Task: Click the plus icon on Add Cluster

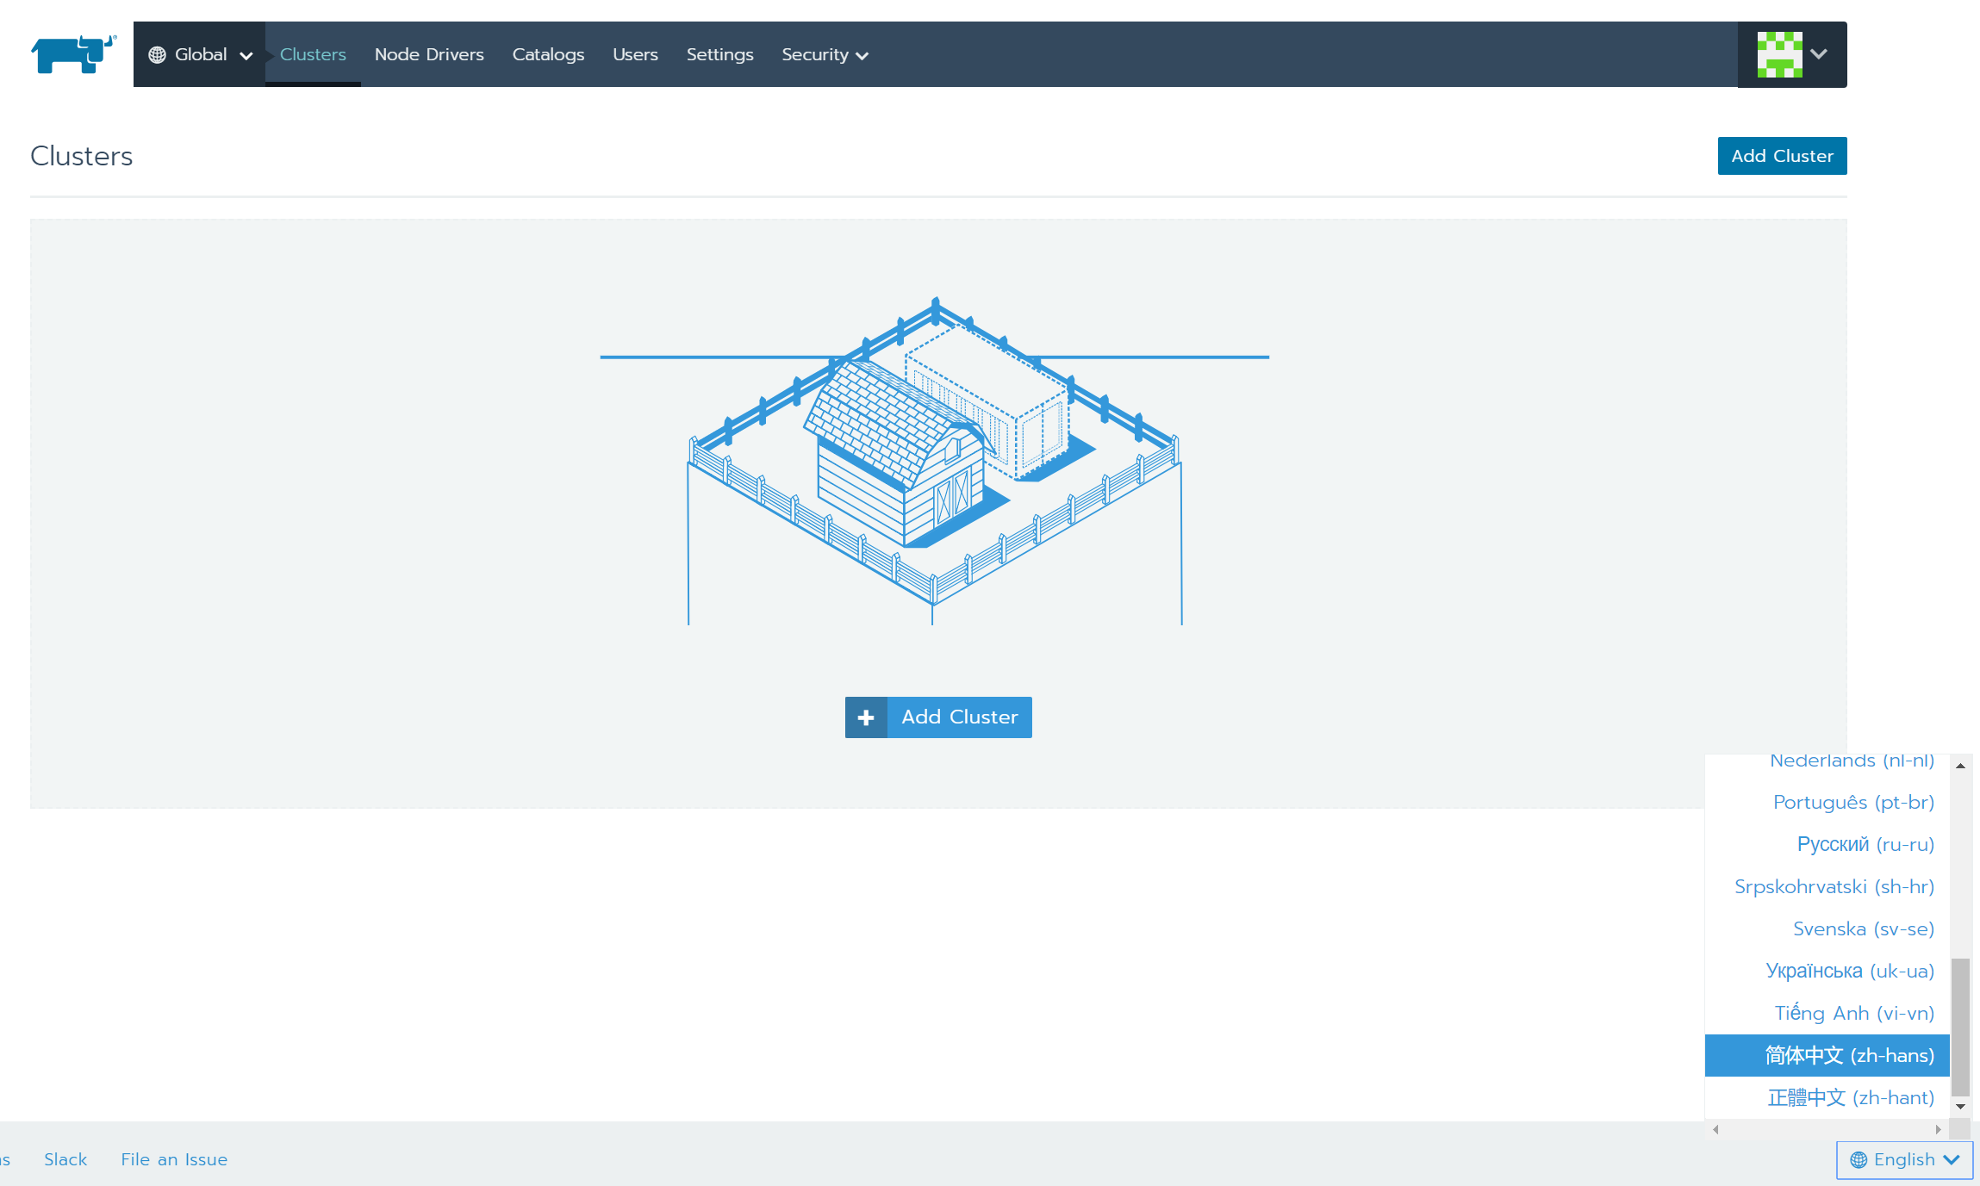Action: click(866, 717)
